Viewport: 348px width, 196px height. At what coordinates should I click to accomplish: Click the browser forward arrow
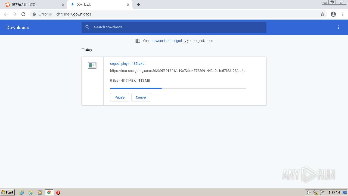(x=15, y=14)
